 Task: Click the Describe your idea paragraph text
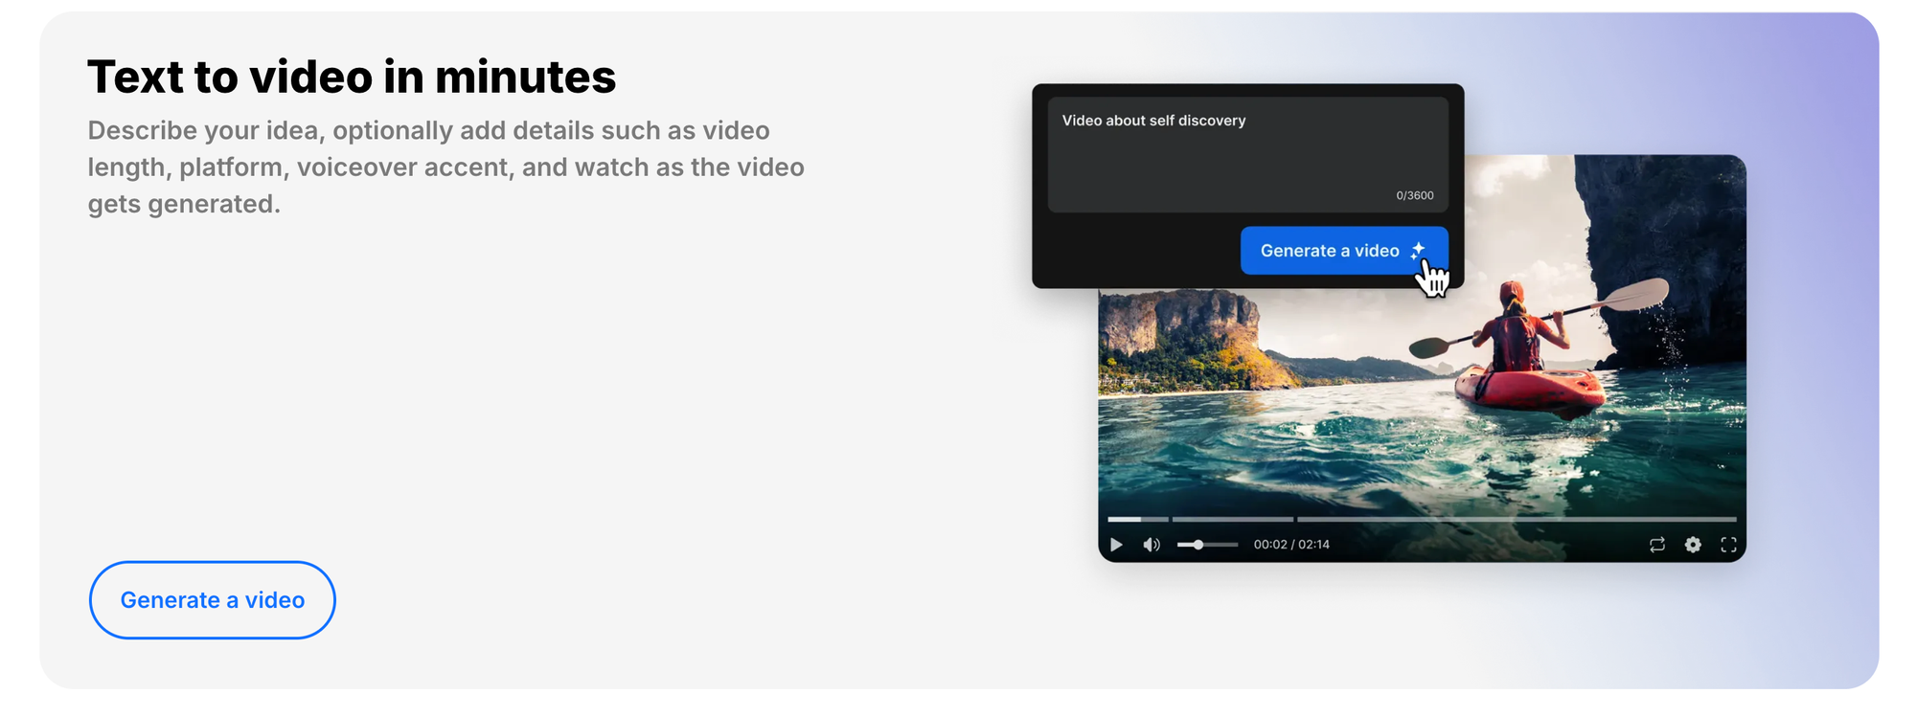coord(446,167)
